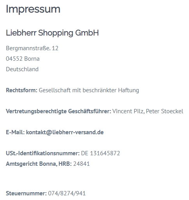Click the name Vincent Pilz
This screenshot has width=189, height=200.
tap(129, 111)
